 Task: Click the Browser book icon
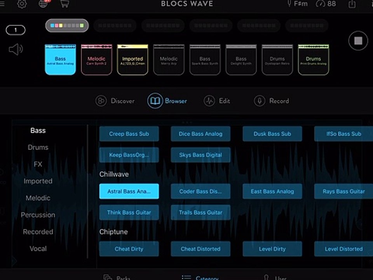pyautogui.click(x=155, y=101)
